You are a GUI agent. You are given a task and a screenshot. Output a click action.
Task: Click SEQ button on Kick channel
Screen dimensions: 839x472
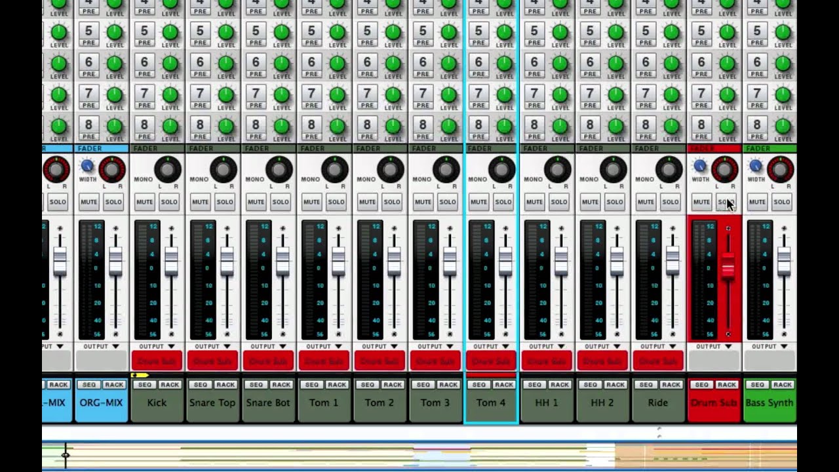[144, 385]
